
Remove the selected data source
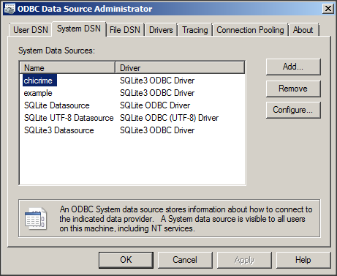[x=293, y=89]
